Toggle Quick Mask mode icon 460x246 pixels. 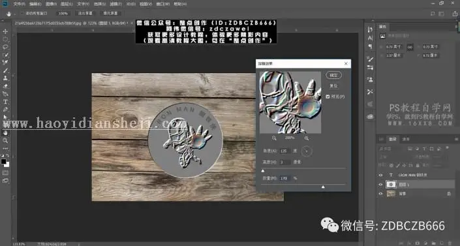[x=5, y=173]
